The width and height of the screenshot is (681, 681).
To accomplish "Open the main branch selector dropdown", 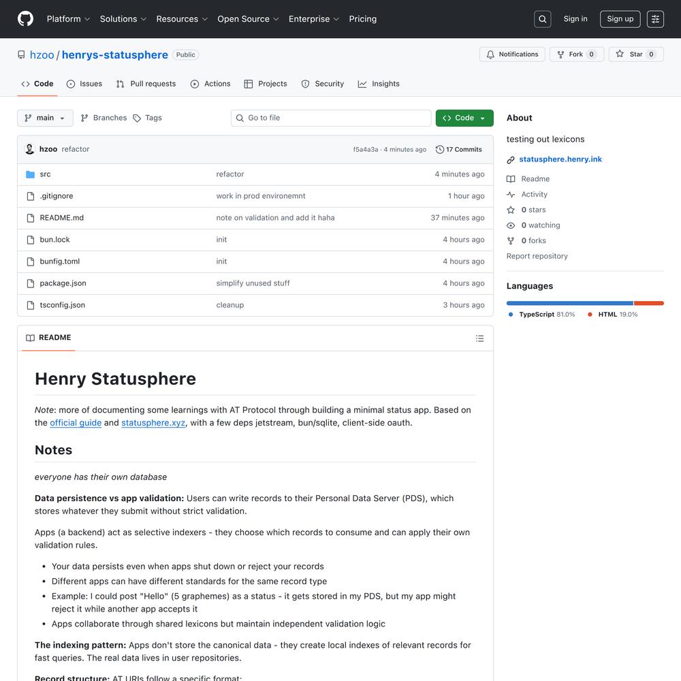I will pyautogui.click(x=45, y=118).
